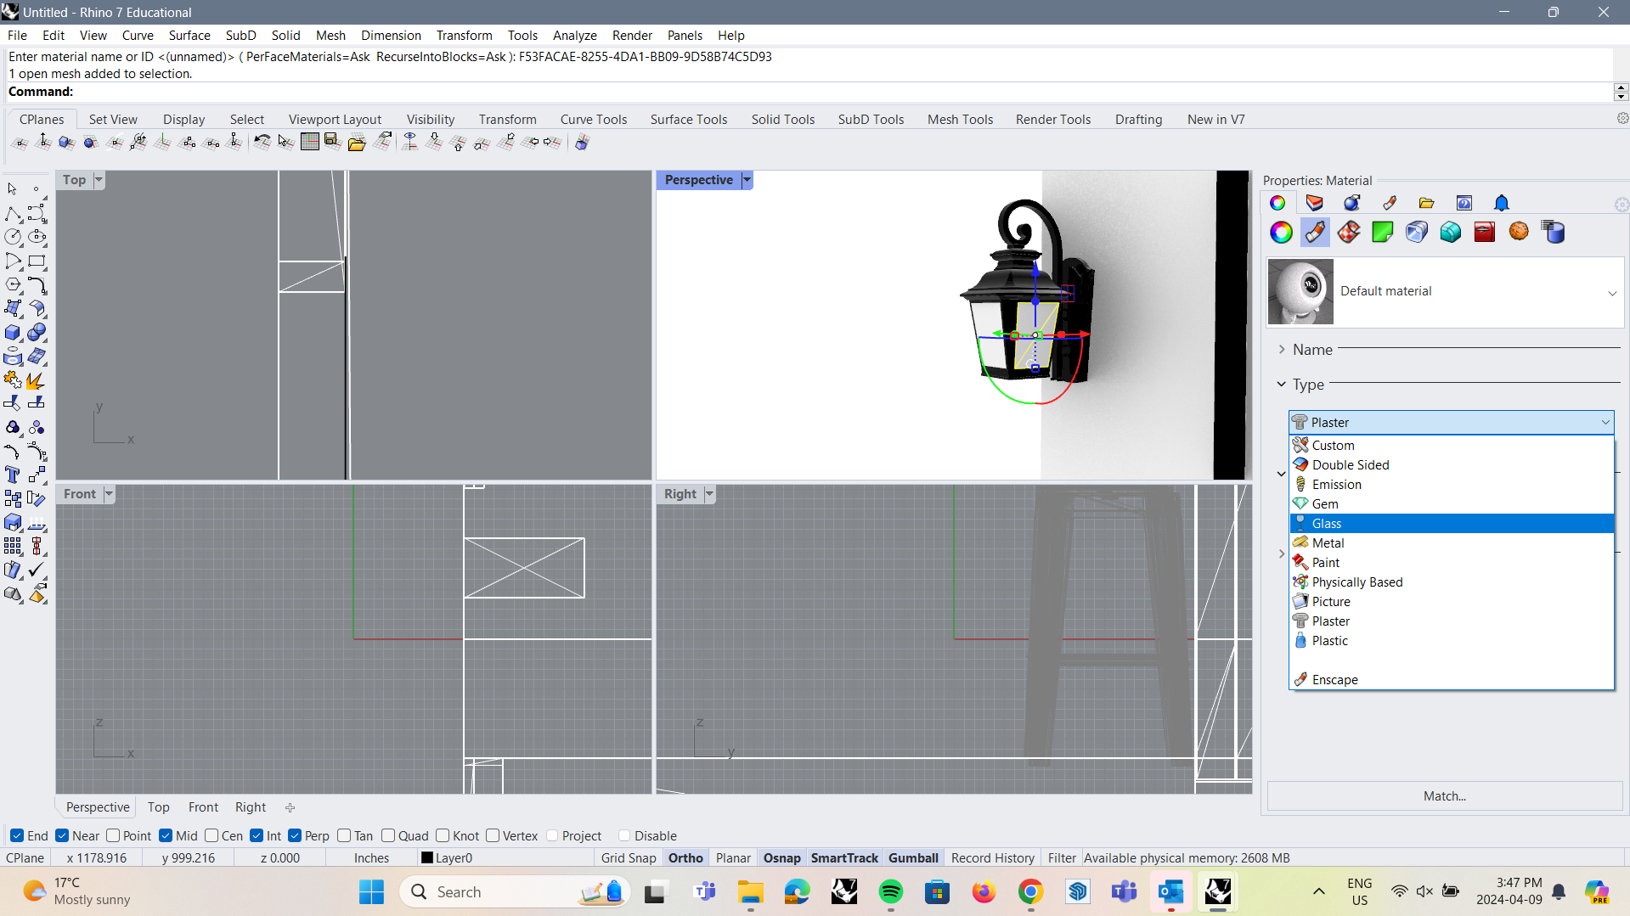Image resolution: width=1630 pixels, height=916 pixels.
Task: Check the Project osnap option
Action: pyautogui.click(x=553, y=835)
